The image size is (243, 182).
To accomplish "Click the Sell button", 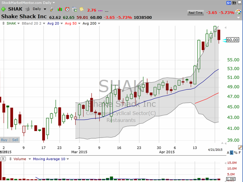I will [15, 140].
